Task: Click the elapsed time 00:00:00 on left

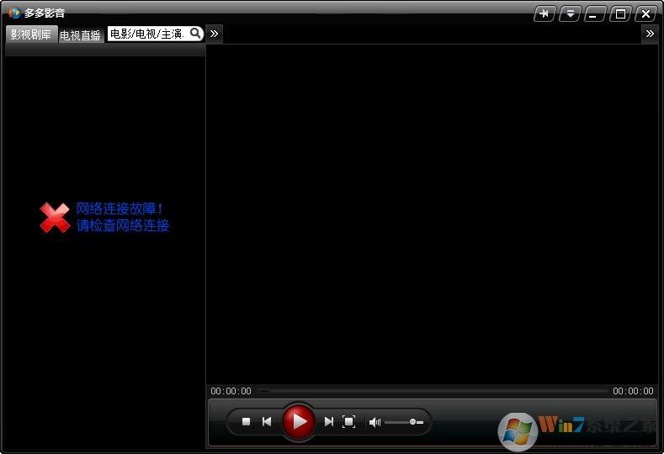Action: [x=231, y=391]
